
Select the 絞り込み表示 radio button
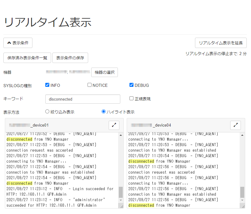(47, 112)
